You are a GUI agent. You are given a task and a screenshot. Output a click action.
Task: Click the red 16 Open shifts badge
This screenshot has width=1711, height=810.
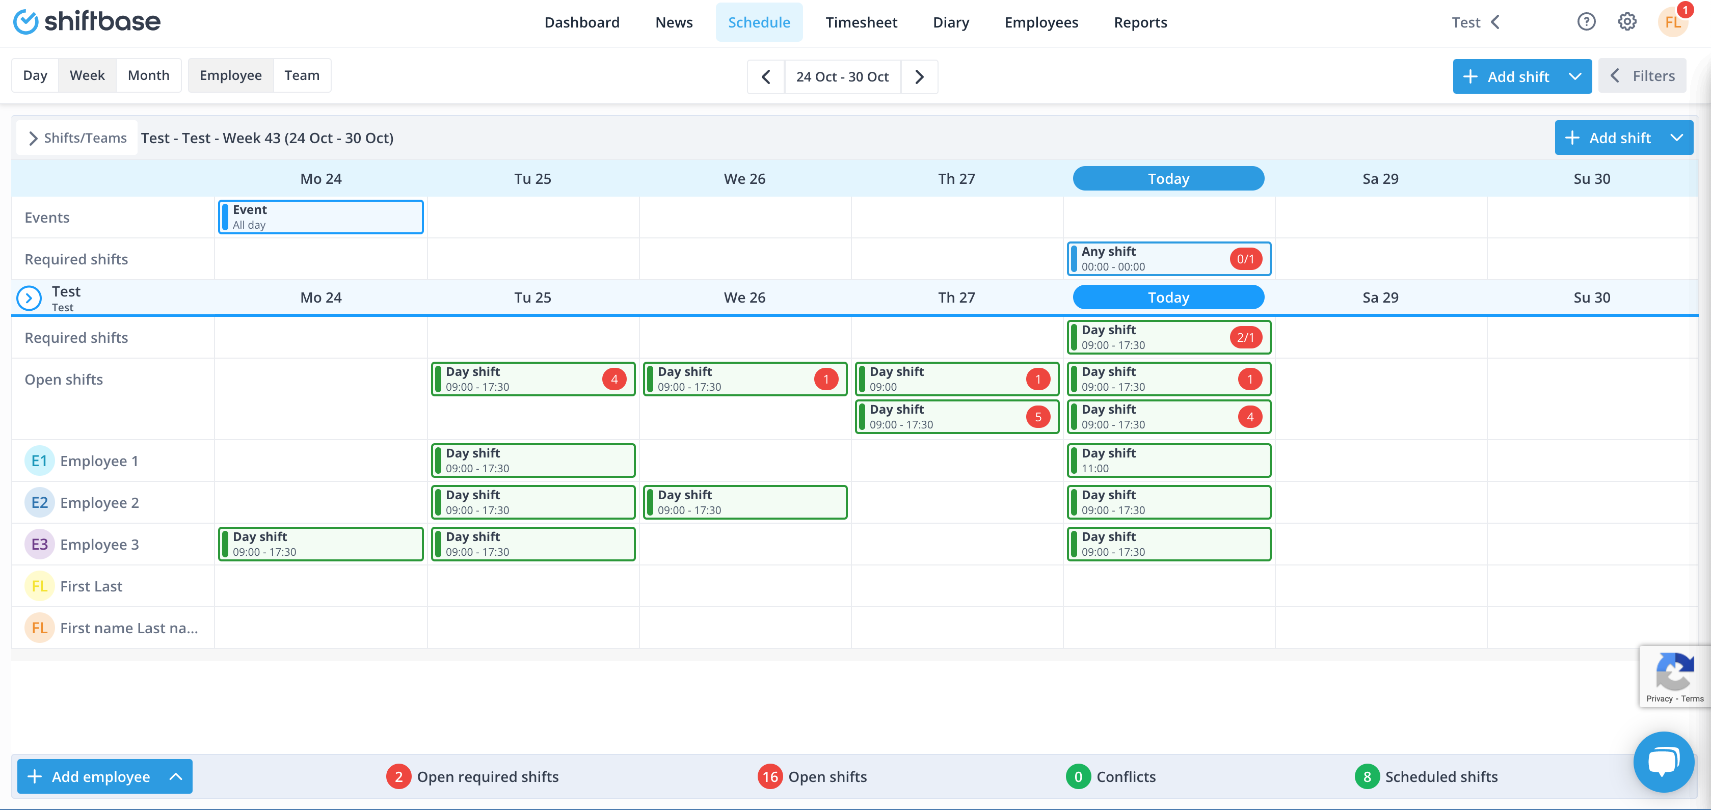click(x=770, y=776)
